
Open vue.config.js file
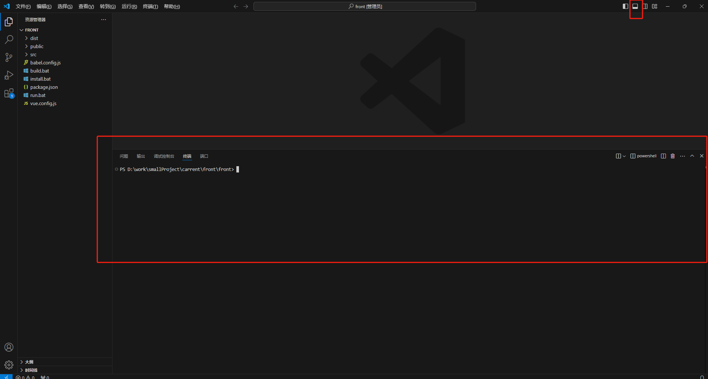[65, 103]
